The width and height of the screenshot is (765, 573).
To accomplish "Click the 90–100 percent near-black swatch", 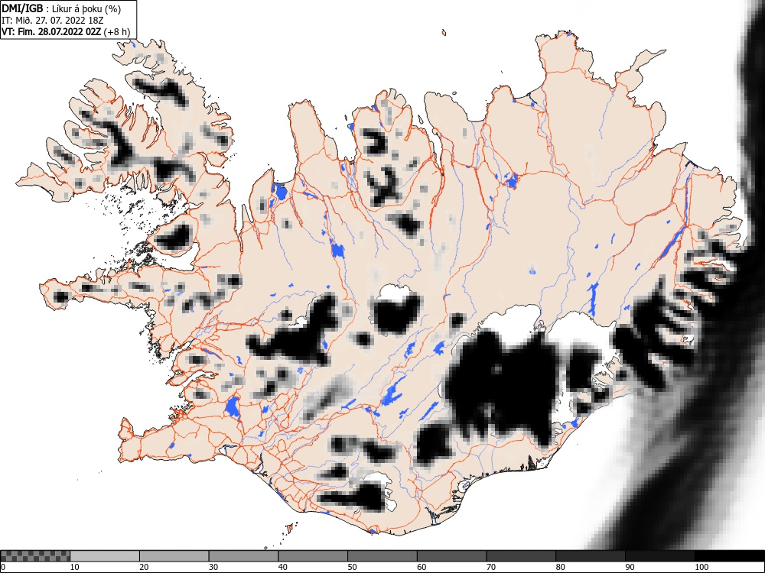I will [659, 556].
